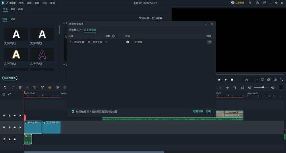The height and width of the screenshot is (153, 286).
Task: Click the microphone voiceover icon
Action: (x=228, y=87)
